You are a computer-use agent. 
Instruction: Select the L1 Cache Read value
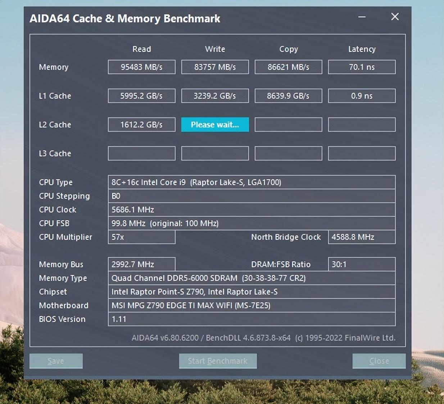pos(141,96)
